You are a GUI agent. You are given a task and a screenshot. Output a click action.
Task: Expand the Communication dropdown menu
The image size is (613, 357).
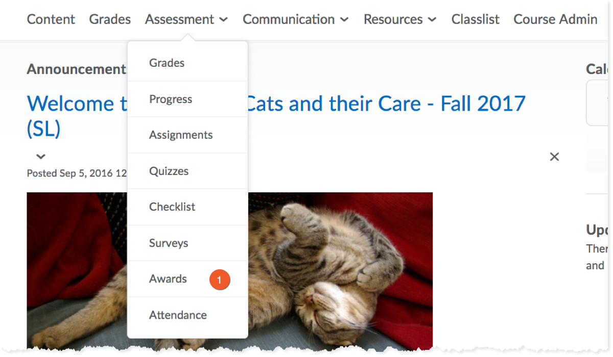(295, 19)
